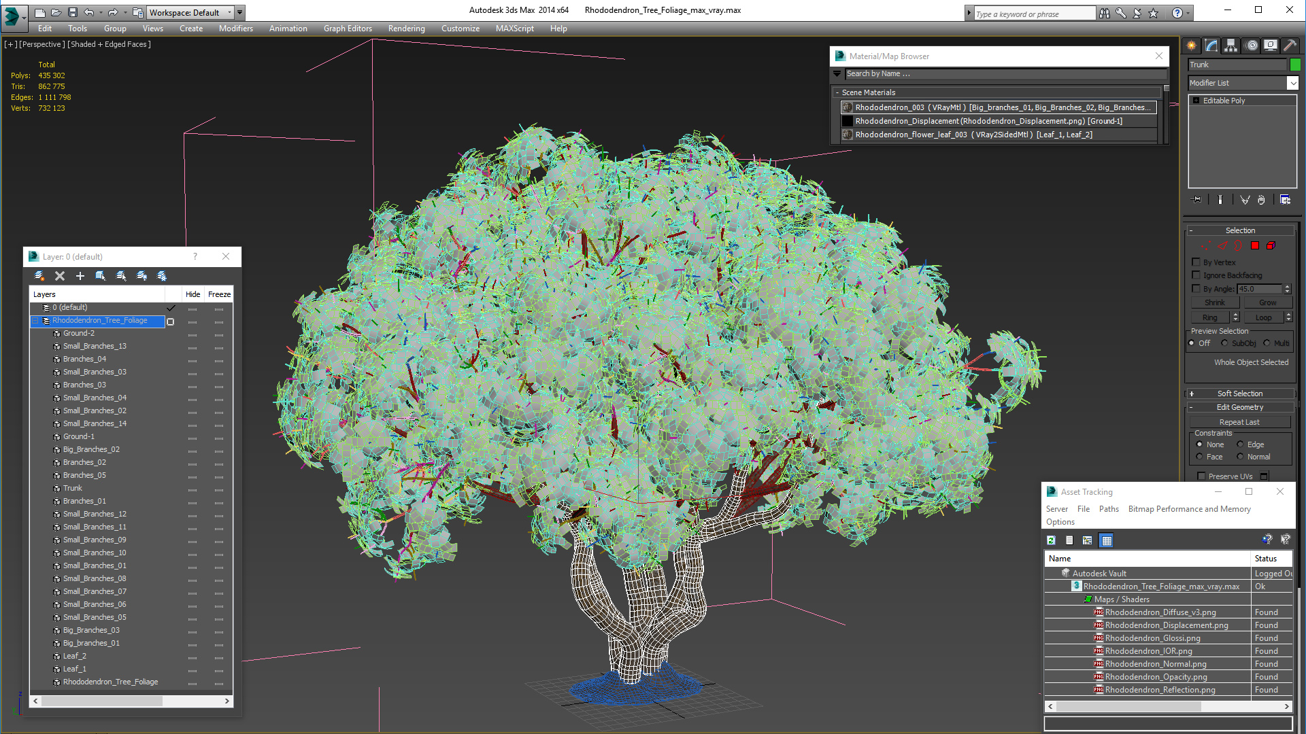Switch to the Utilities hammer tab

[x=1290, y=46]
